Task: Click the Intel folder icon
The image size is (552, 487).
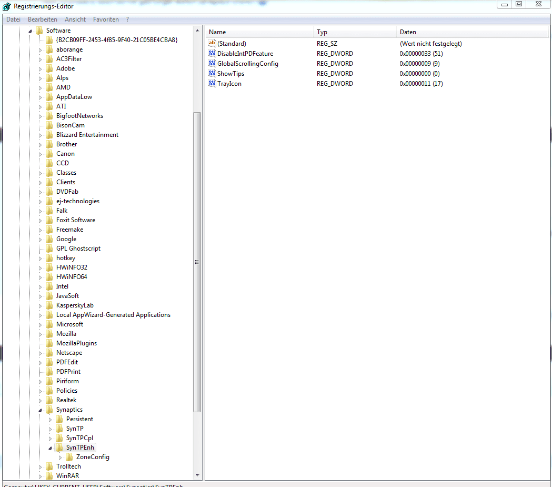Action: tap(49, 286)
